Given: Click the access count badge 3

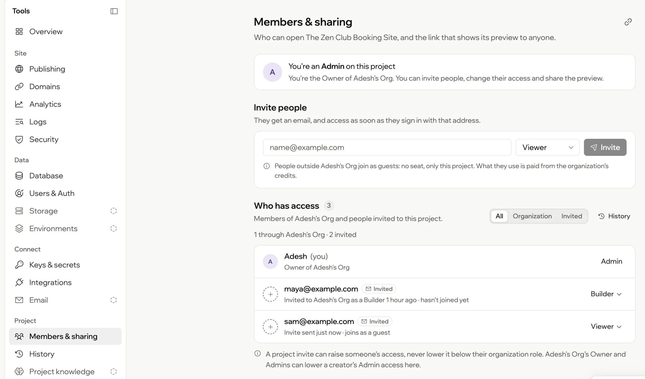Looking at the screenshot, I should click(x=329, y=206).
